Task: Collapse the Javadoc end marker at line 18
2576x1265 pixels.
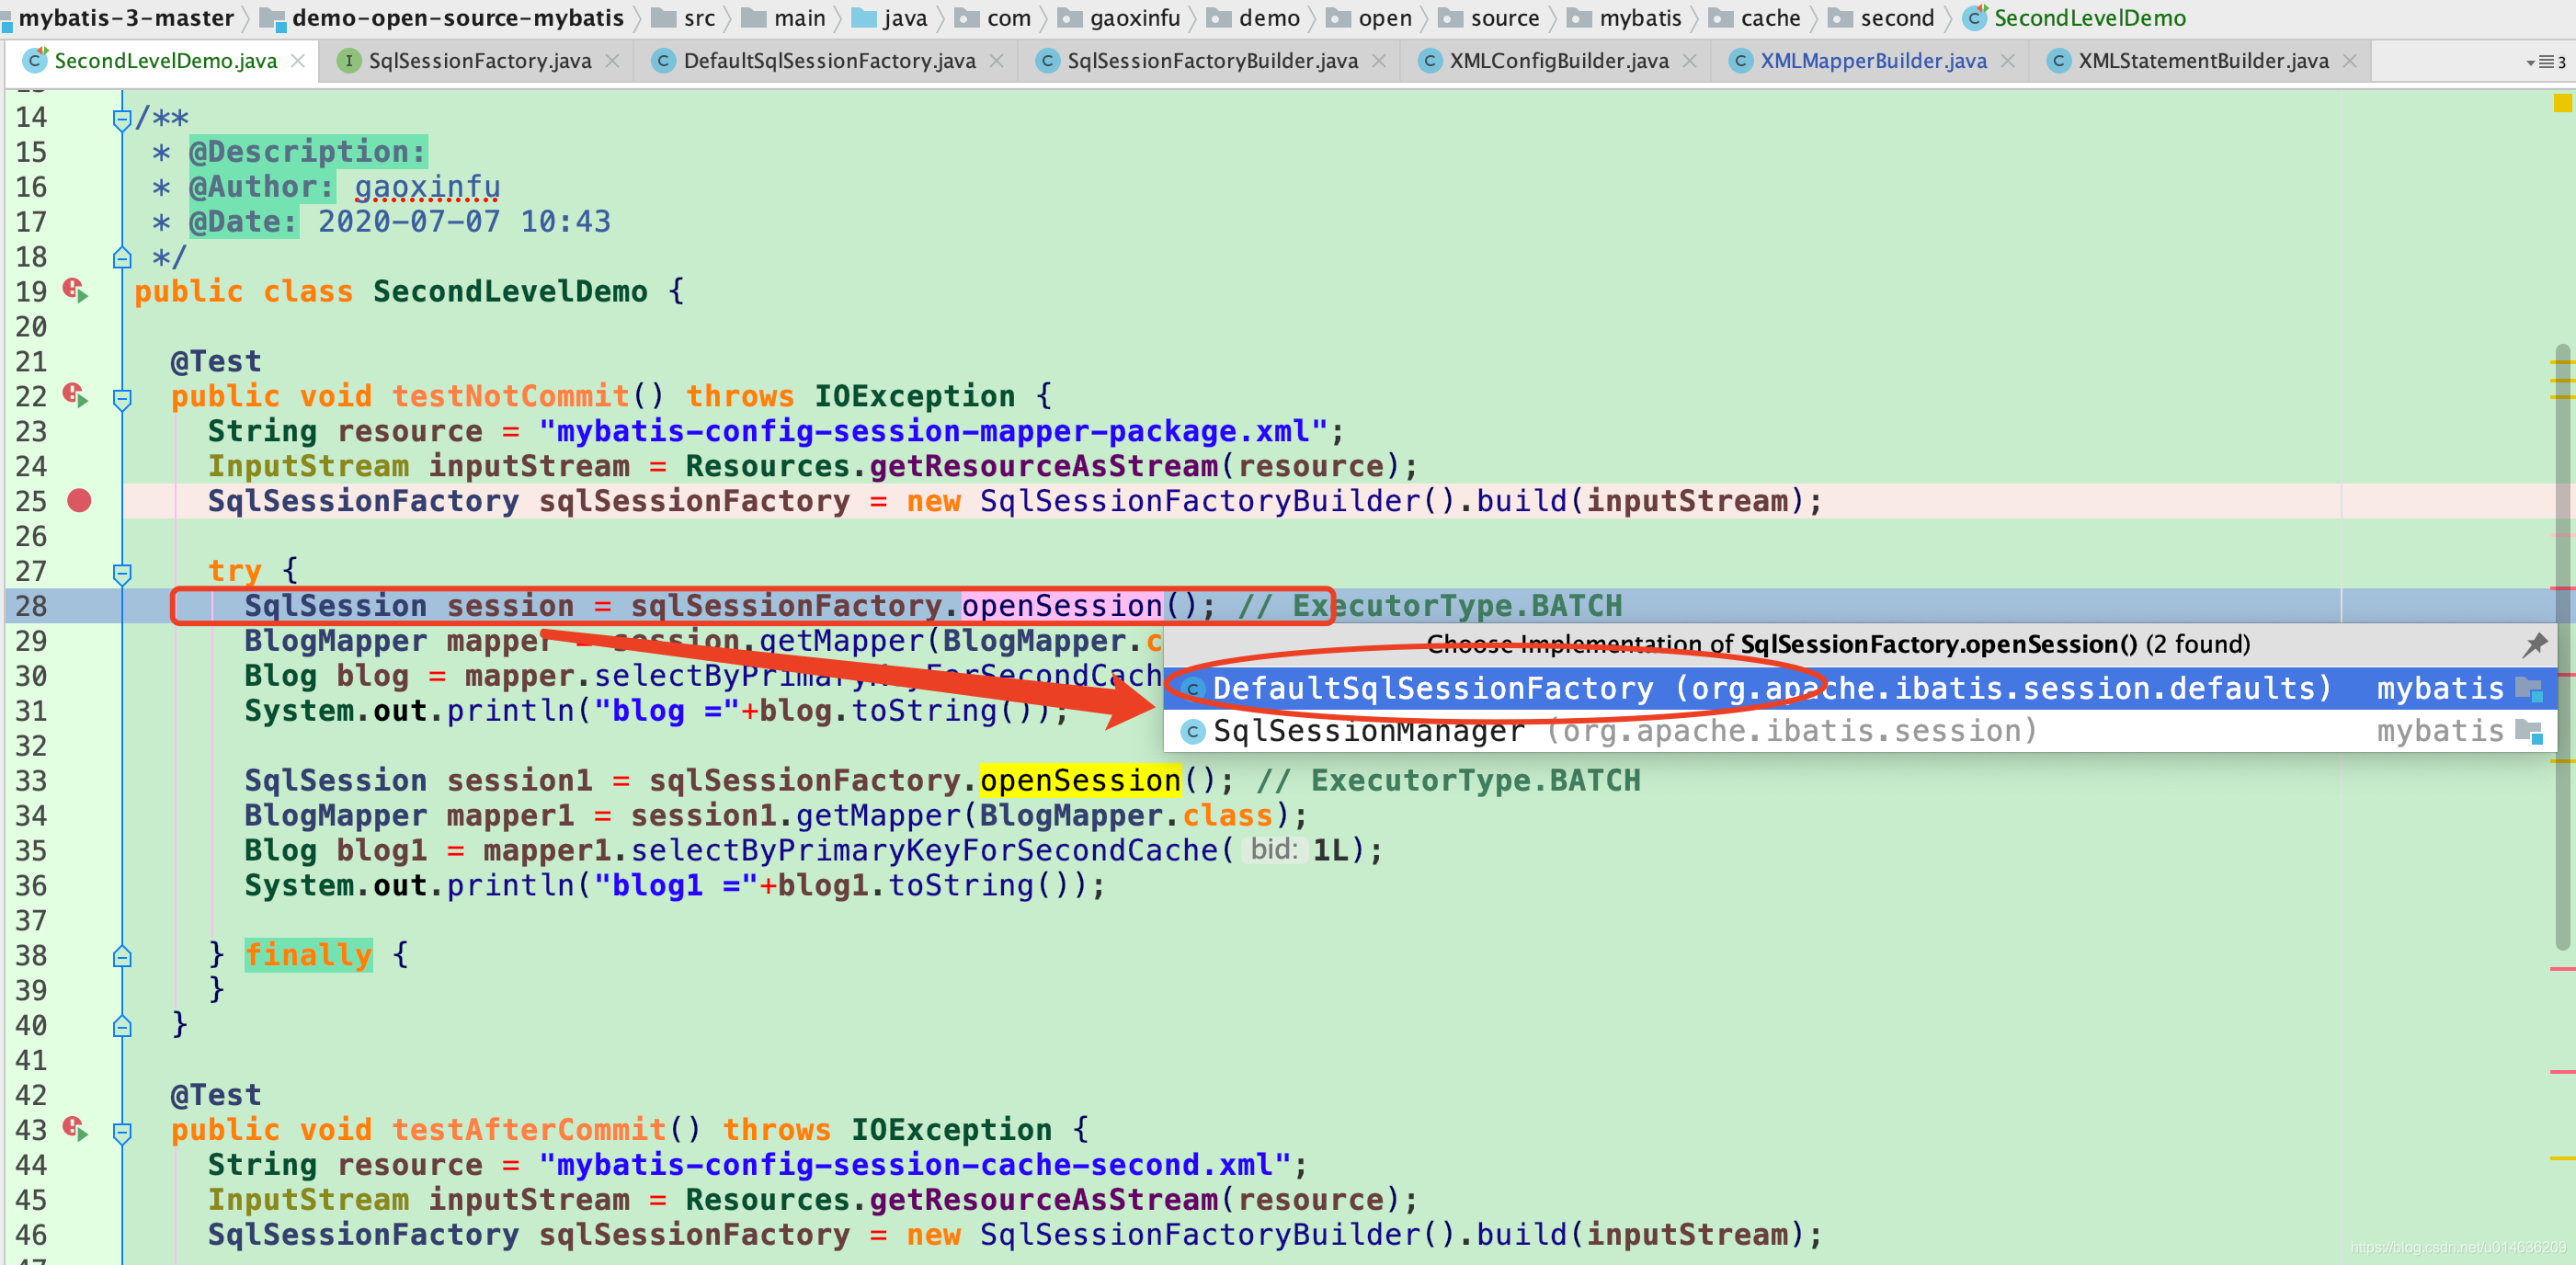Action: [x=122, y=258]
